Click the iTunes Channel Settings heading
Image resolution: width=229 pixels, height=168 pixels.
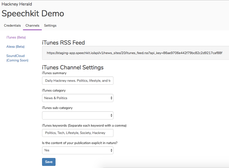[x=73, y=68]
